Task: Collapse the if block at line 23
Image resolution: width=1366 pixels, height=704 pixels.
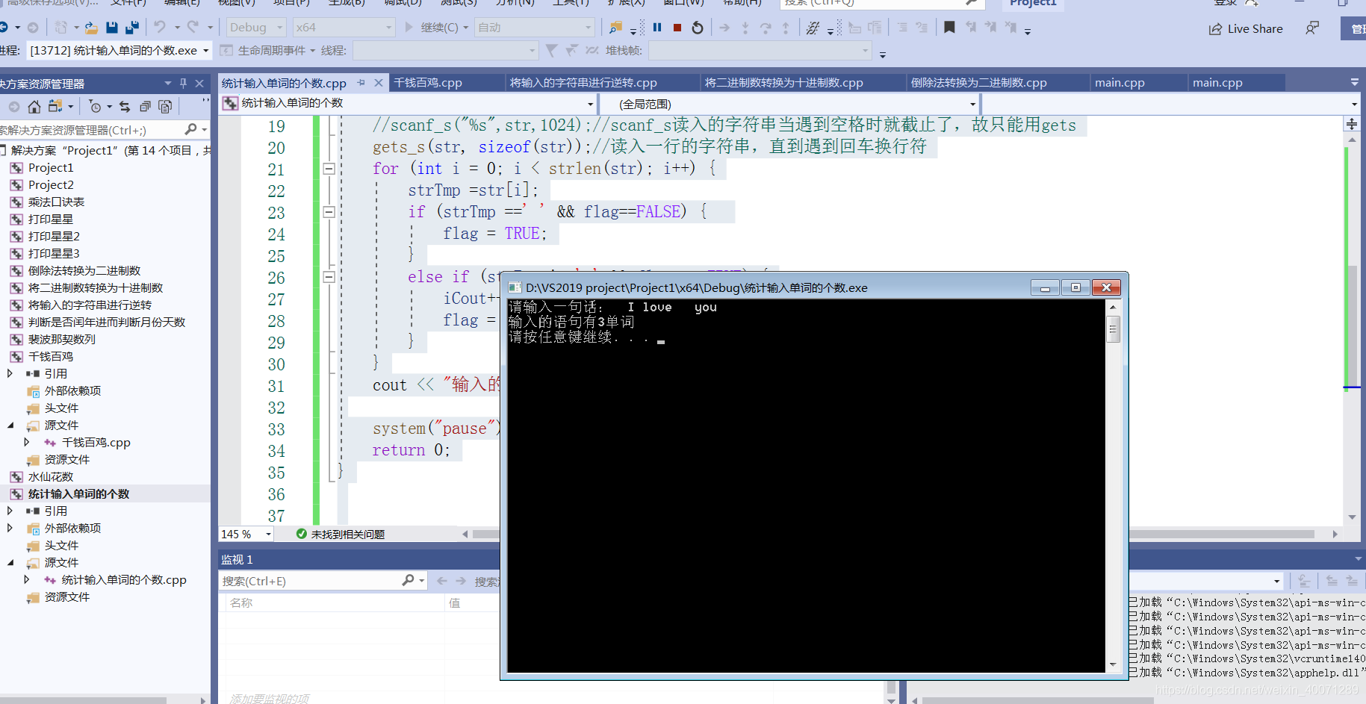Action: tap(329, 212)
